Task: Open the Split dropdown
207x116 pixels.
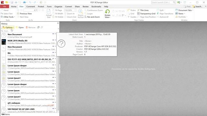Action: pos(161,10)
